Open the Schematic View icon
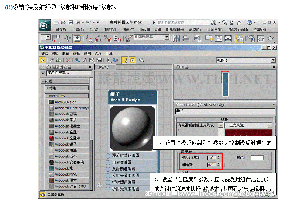The height and width of the screenshot is (201, 285). click(x=228, y=38)
